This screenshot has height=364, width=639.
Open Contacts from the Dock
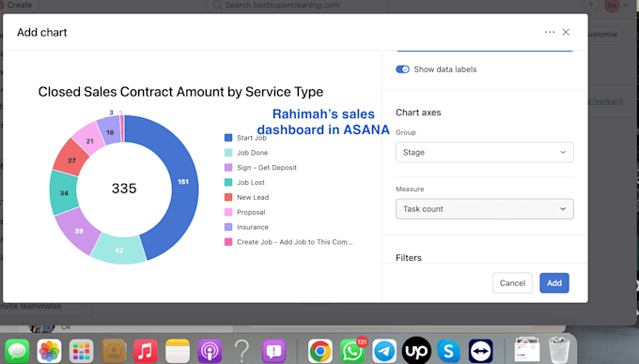(114, 351)
